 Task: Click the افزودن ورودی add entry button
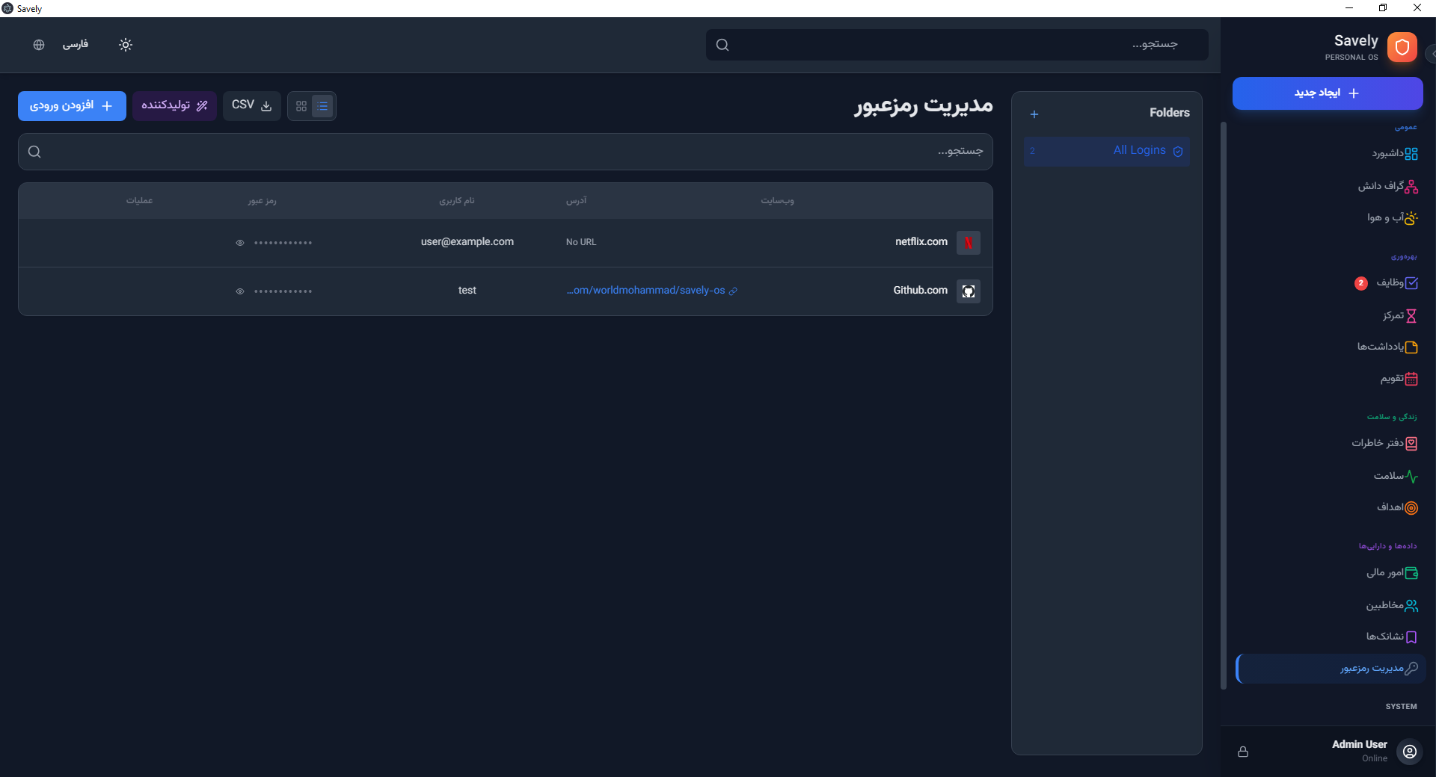(72, 106)
